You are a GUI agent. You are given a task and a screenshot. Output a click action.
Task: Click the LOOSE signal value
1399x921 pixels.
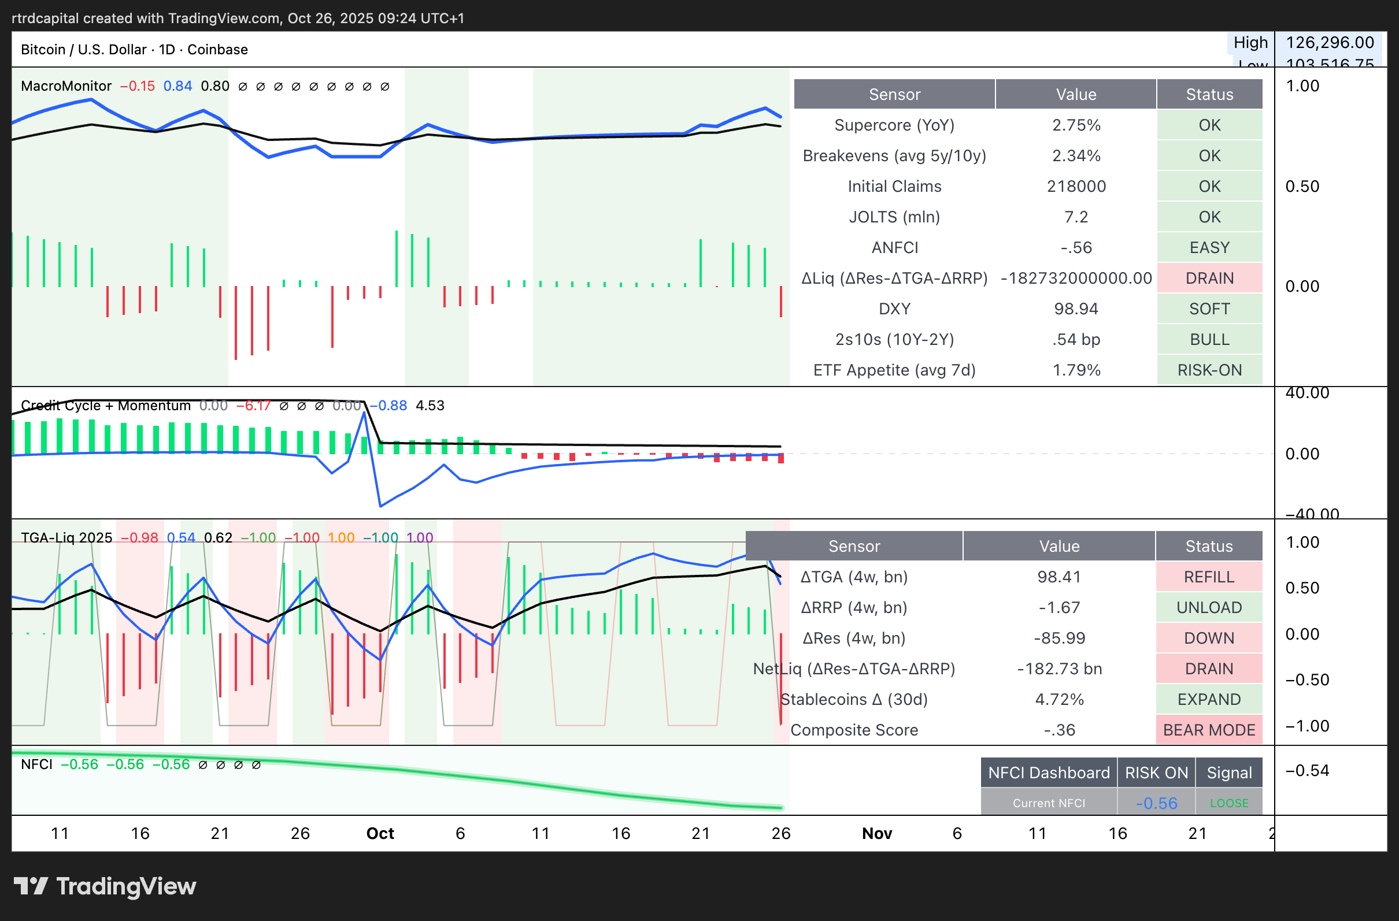click(x=1228, y=803)
